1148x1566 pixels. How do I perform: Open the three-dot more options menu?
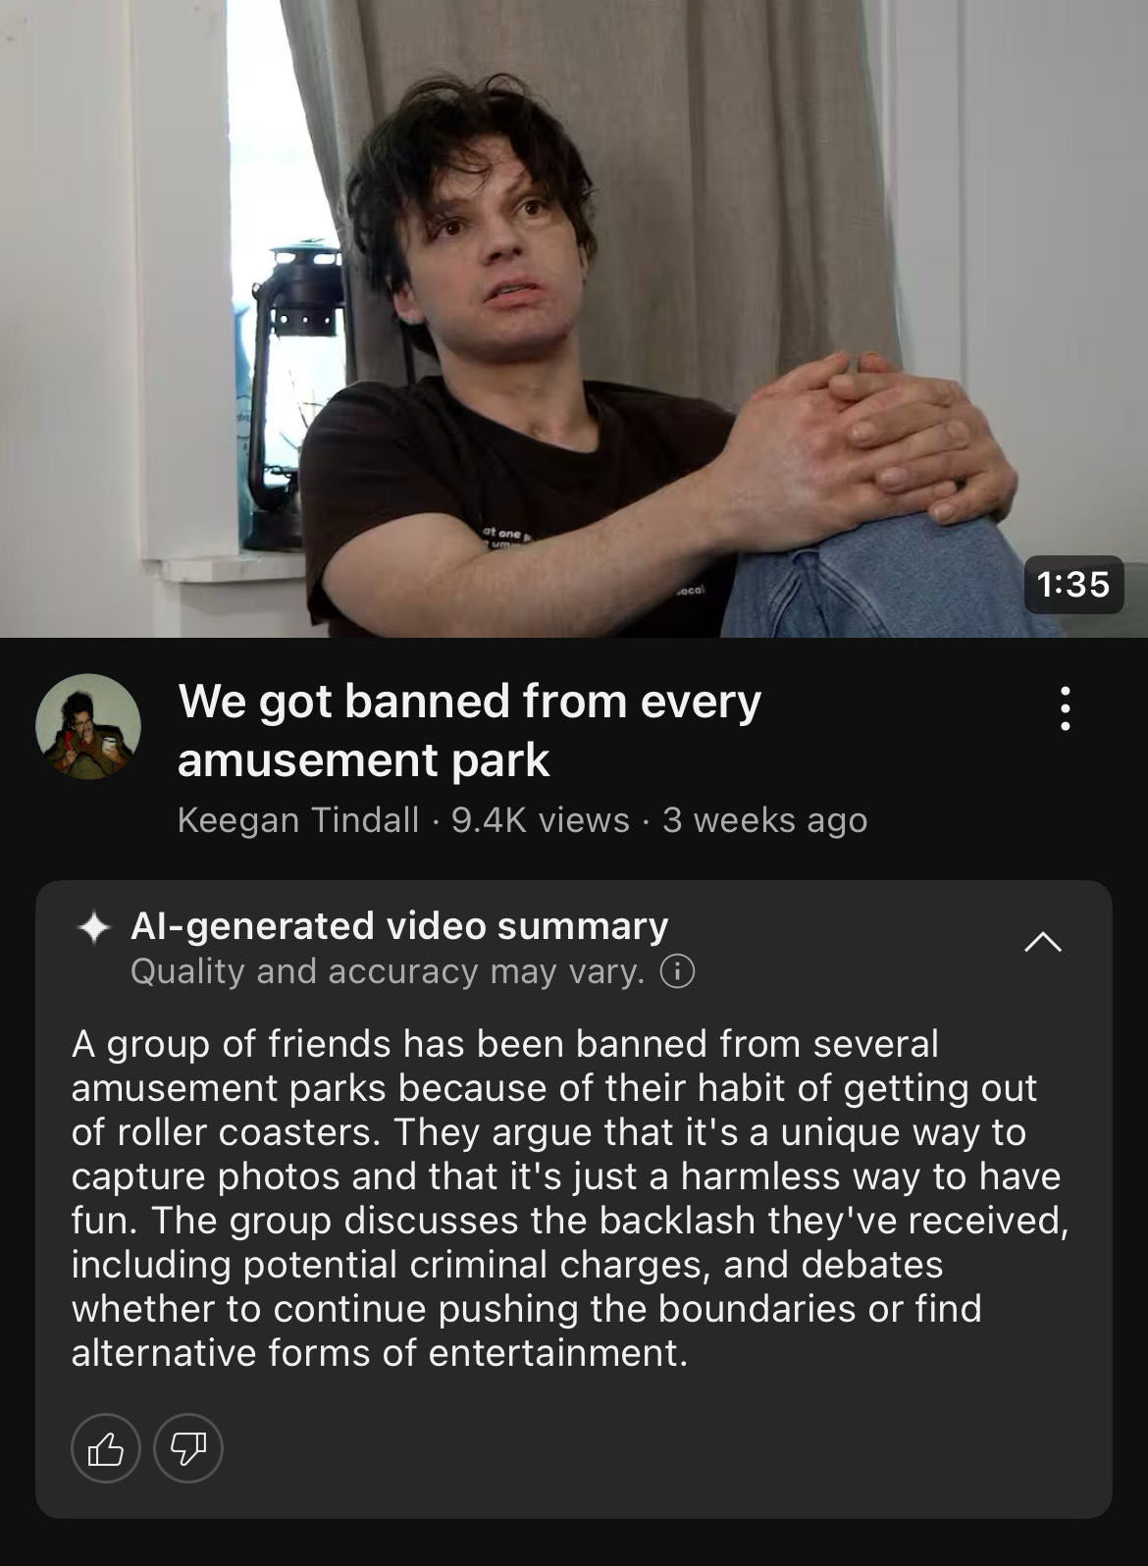pyautogui.click(x=1065, y=707)
